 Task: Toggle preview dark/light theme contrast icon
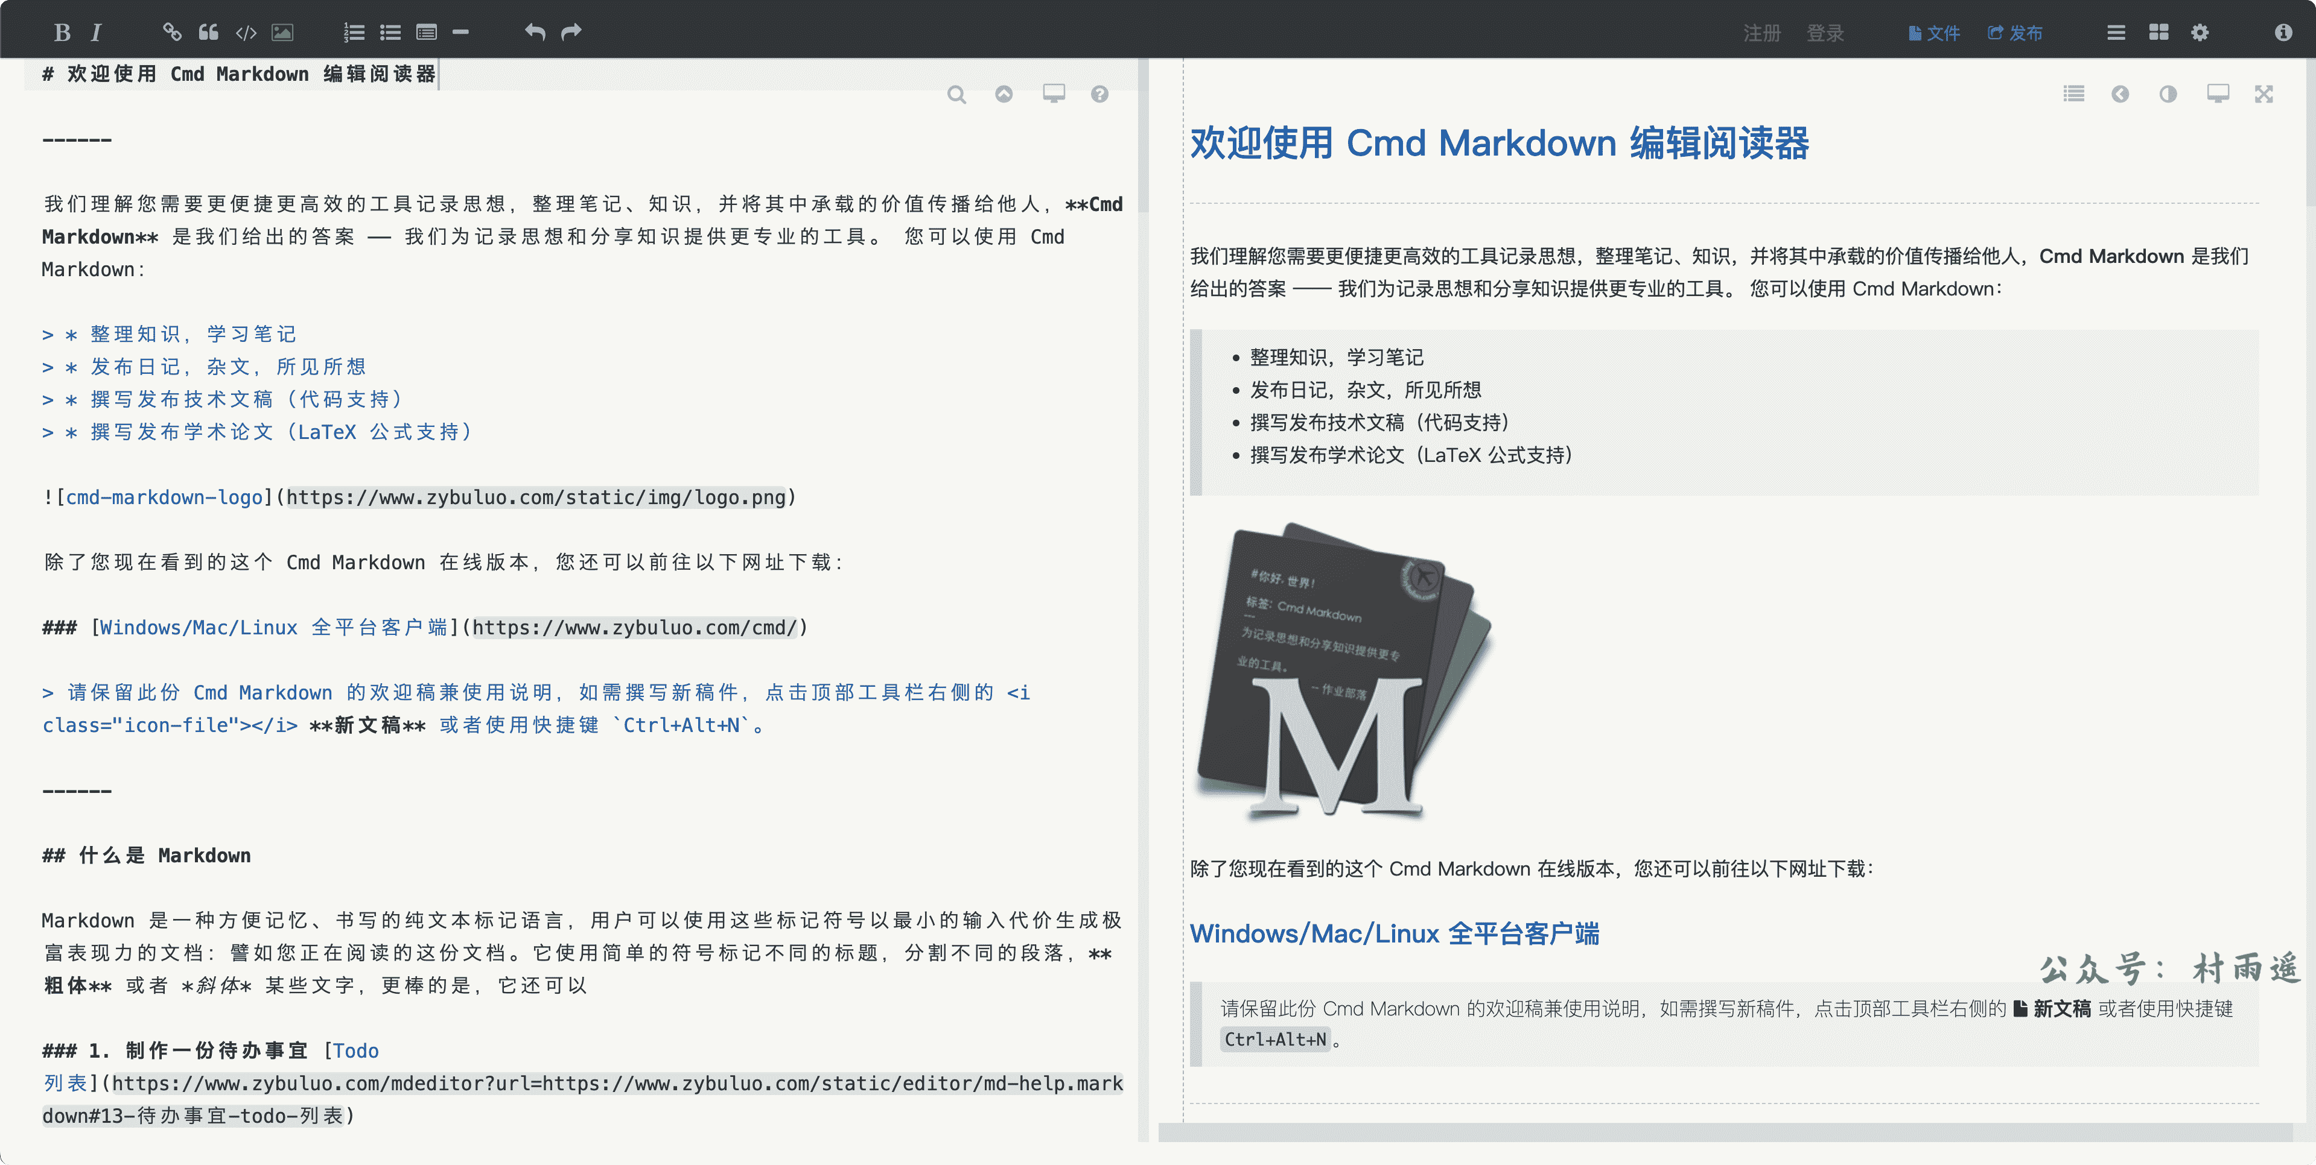[2168, 94]
